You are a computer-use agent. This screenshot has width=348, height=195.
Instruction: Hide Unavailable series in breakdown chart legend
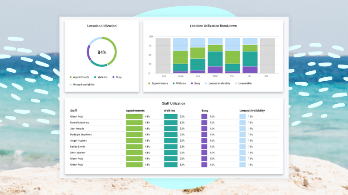pyautogui.click(x=244, y=84)
